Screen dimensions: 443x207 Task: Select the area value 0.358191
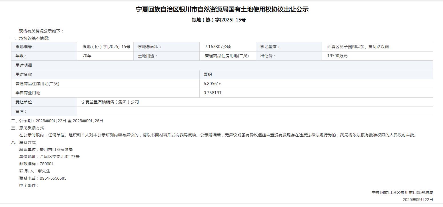click(213, 93)
